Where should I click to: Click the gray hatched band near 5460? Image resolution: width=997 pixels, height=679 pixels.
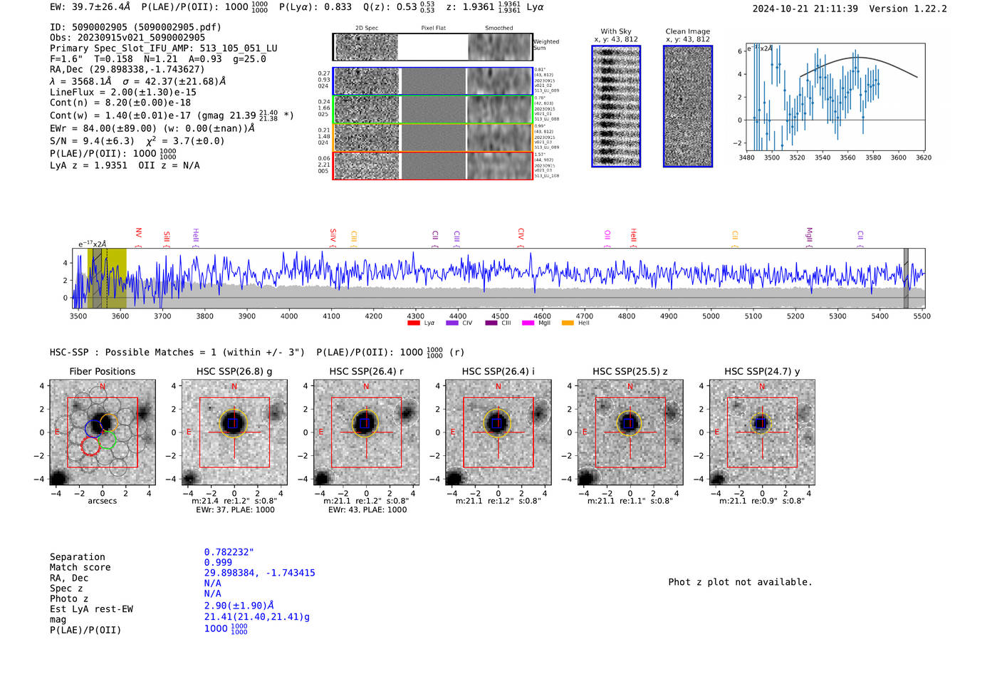(x=906, y=278)
